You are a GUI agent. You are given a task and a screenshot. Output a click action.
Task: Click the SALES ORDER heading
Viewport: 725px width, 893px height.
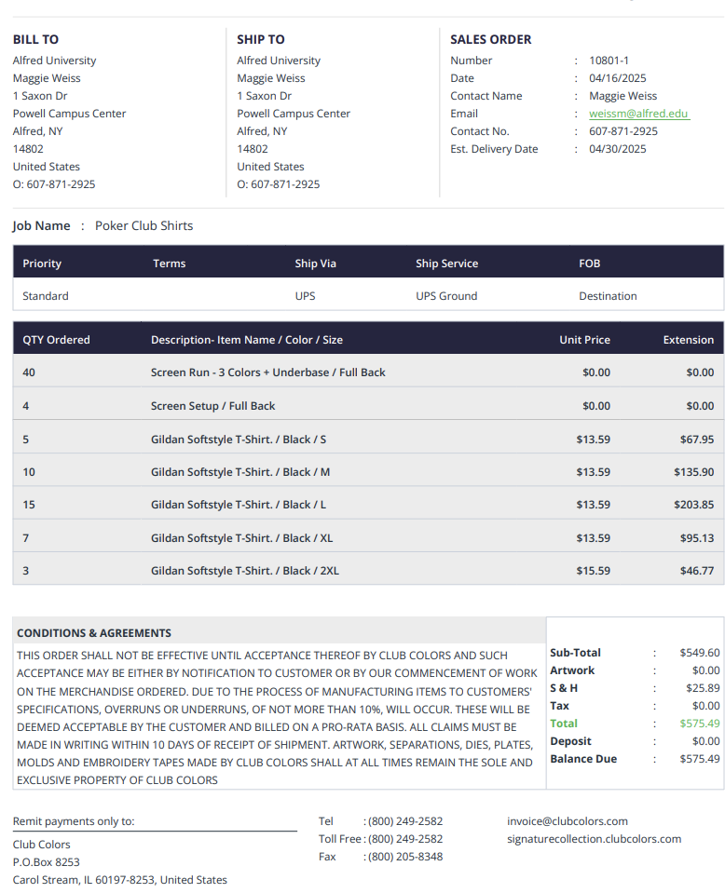490,39
